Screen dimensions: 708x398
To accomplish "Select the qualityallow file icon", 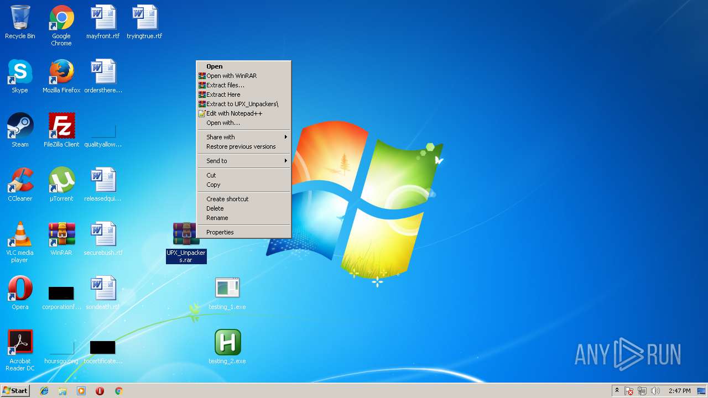I will [103, 134].
